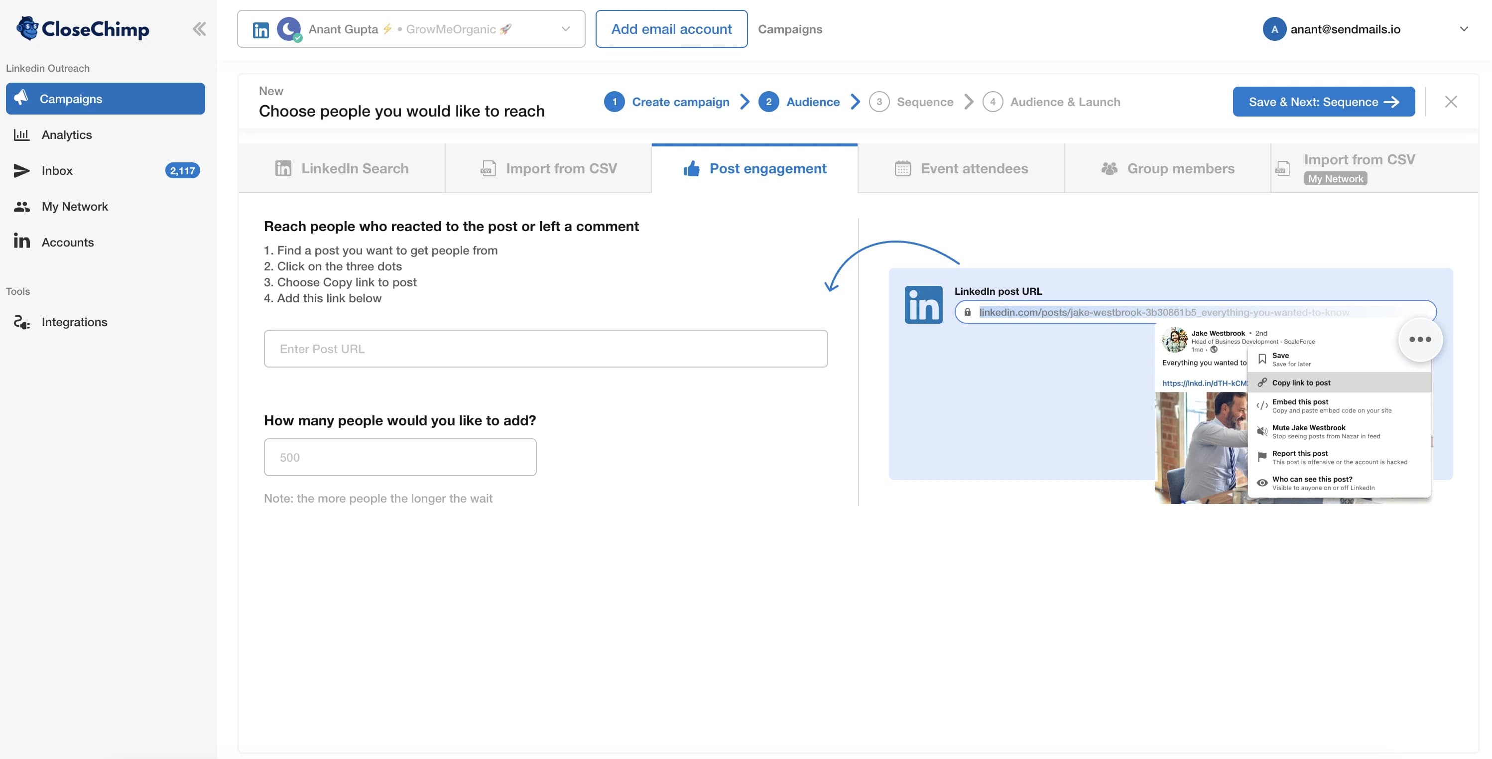This screenshot has height=759, width=1492.
Task: Open Accounts via the LinkedIn icon
Action: [x=21, y=242]
